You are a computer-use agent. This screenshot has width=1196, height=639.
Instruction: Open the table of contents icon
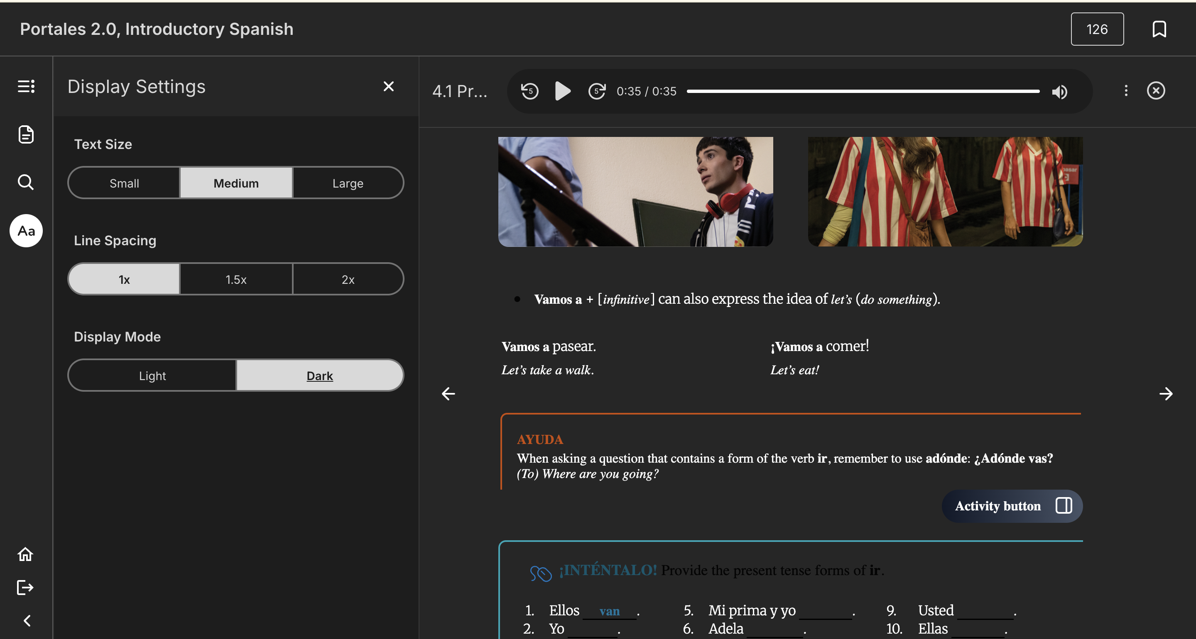pos(26,86)
